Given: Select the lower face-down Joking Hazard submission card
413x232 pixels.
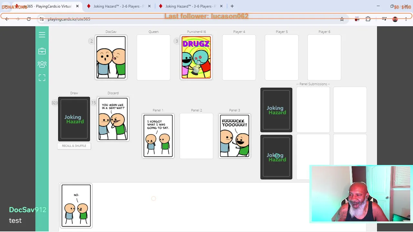Looking at the screenshot, I should tap(276, 157).
